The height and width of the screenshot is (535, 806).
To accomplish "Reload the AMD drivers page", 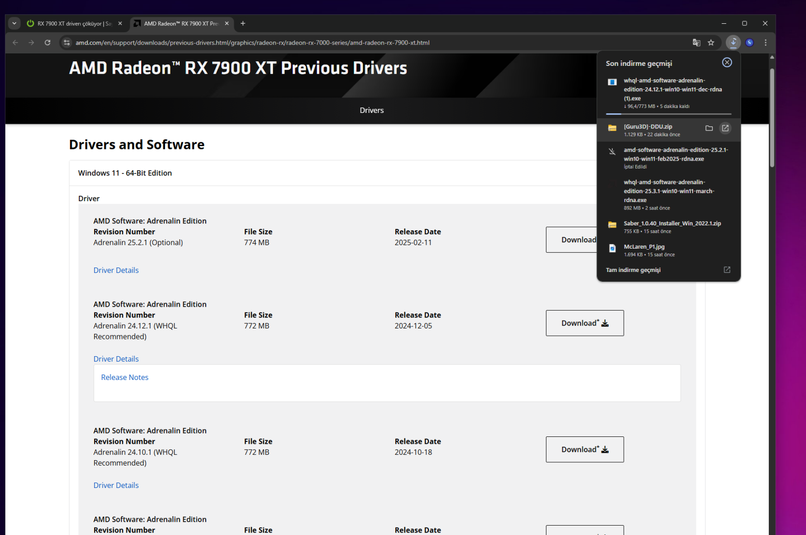I will pyautogui.click(x=48, y=43).
